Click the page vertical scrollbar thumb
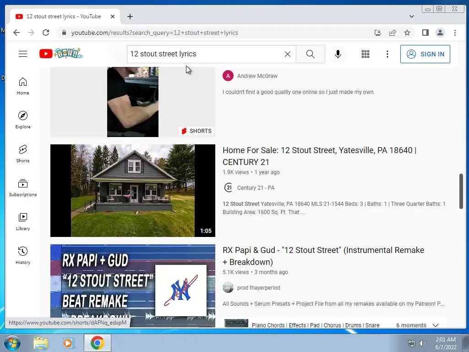 461,191
